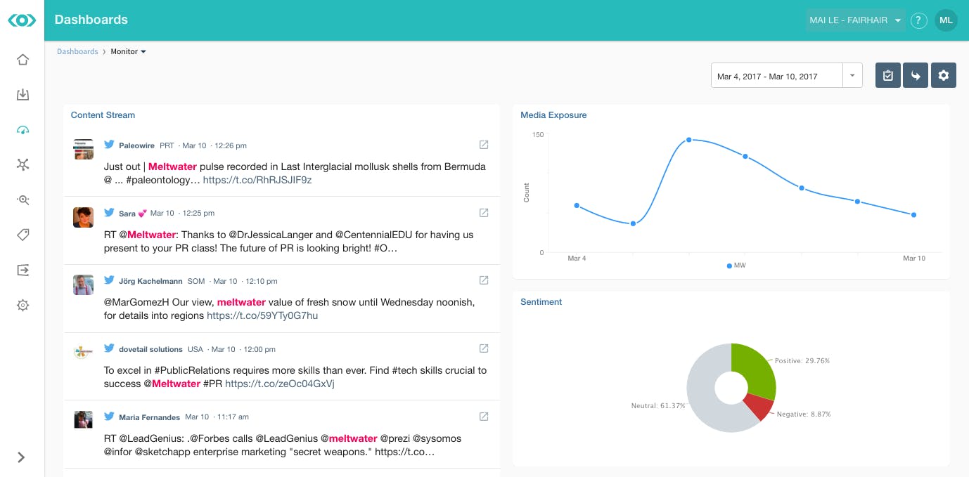Open the MAI LE - FAIRHAIR account dropdown
This screenshot has height=477, width=969.
855,20
